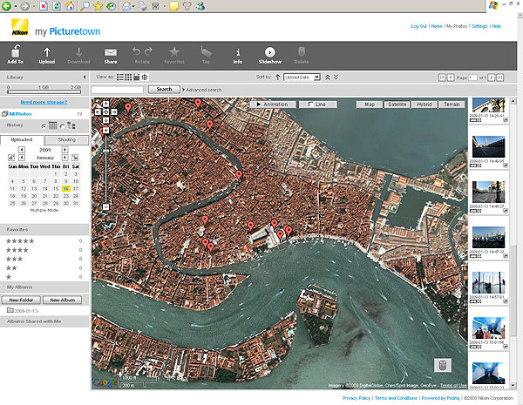Create a New Album
Image resolution: width=523 pixels, height=405 pixels.
pos(63,300)
